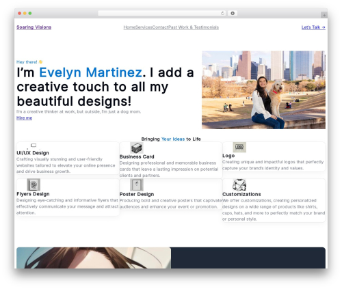
Task: Click hero photo of woman with dog
Action: 263,90
